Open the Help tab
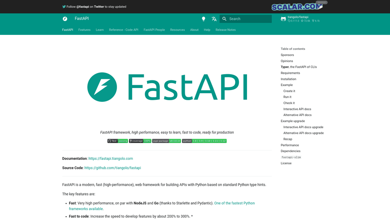 point(207,30)
